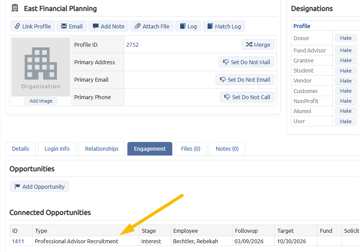359x252 pixels.
Task: Click the Merge button
Action: point(258,45)
